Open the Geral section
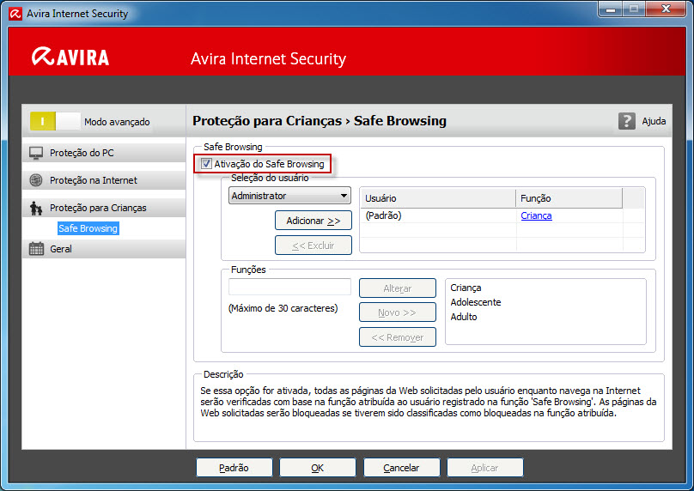694x491 pixels. point(104,249)
